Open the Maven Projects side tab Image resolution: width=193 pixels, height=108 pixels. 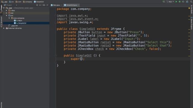(192, 23)
